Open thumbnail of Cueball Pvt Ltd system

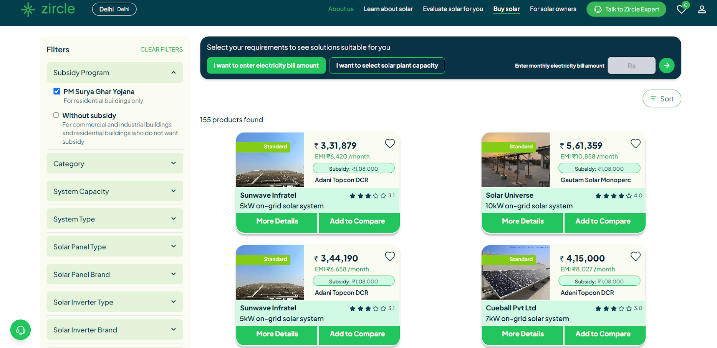(x=516, y=272)
